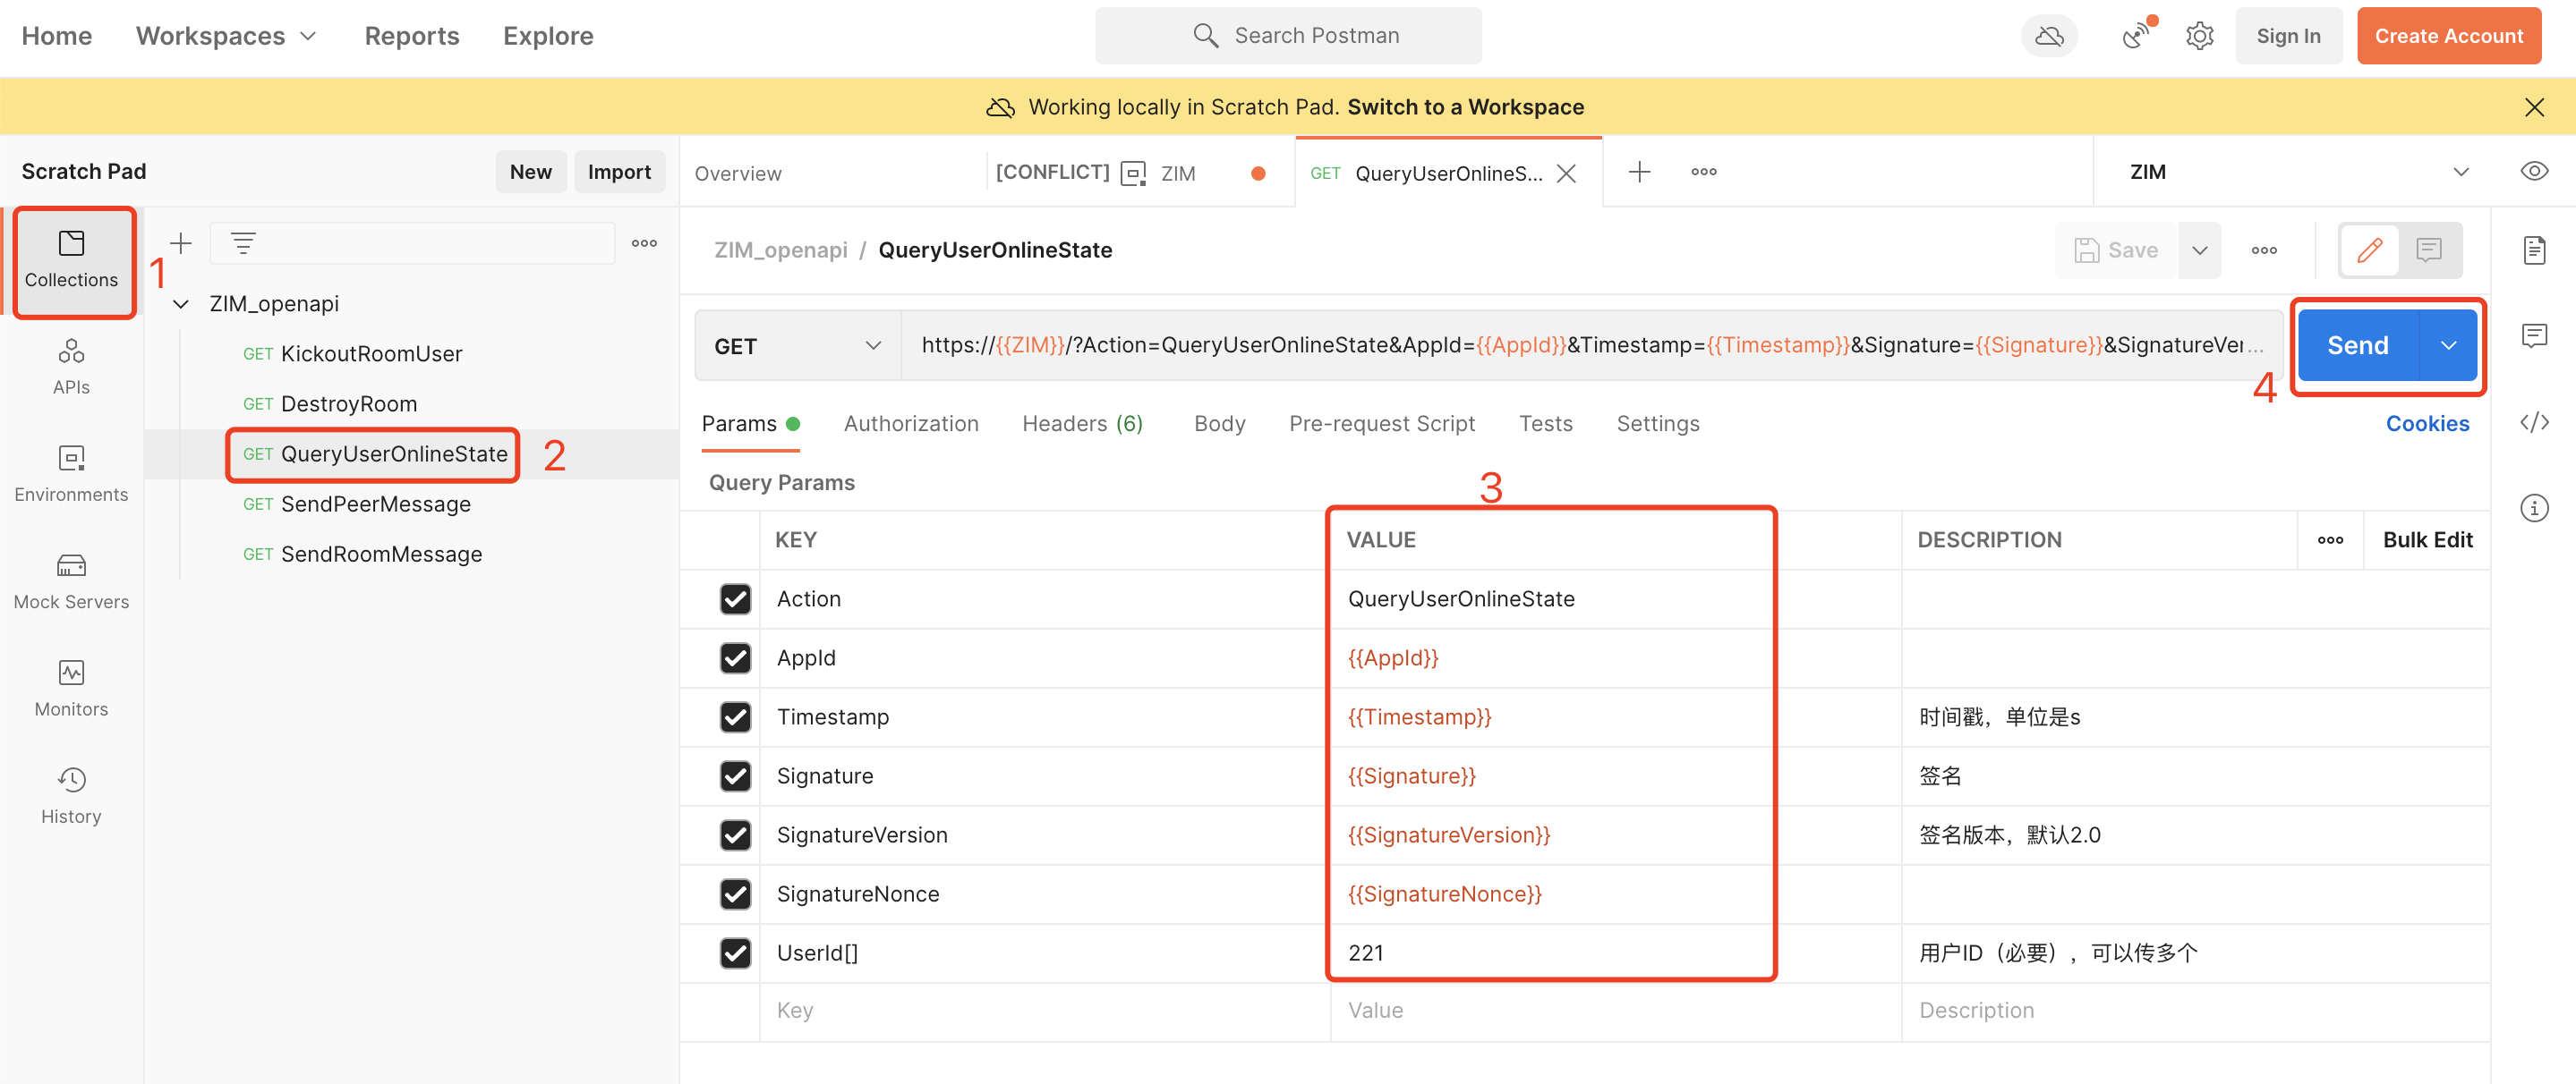Open the satellite capture requests icon
2576x1084 pixels.
click(2135, 36)
